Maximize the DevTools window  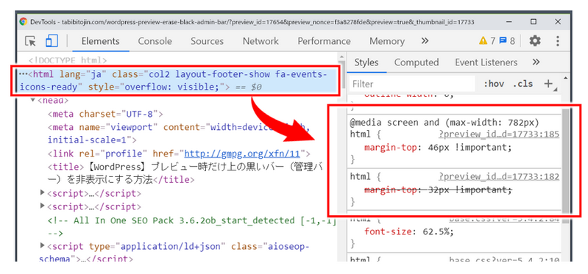(534, 22)
